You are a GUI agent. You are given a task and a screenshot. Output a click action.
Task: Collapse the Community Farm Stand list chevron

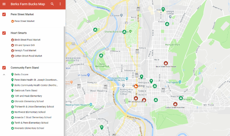point(4,75)
